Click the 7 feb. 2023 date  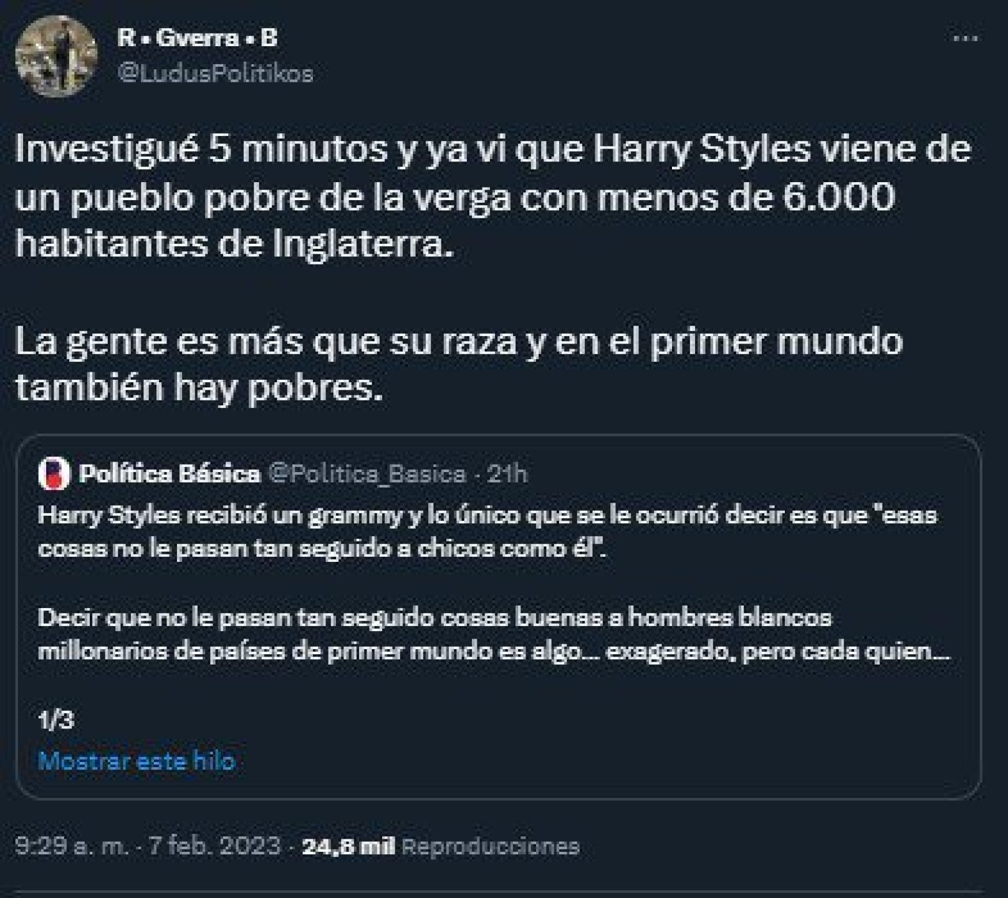point(215,846)
